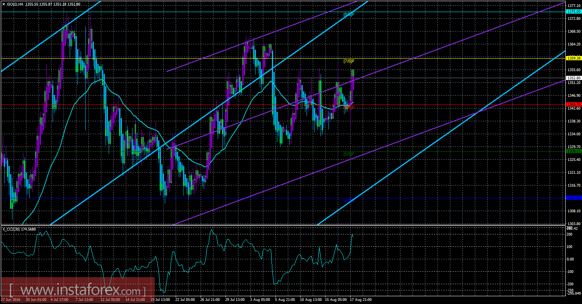Select the red 1343.75 price tag

click(573, 104)
